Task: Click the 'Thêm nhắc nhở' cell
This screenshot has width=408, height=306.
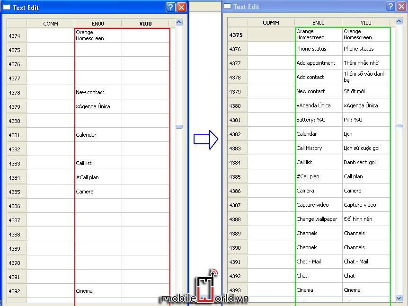Action: coord(366,63)
